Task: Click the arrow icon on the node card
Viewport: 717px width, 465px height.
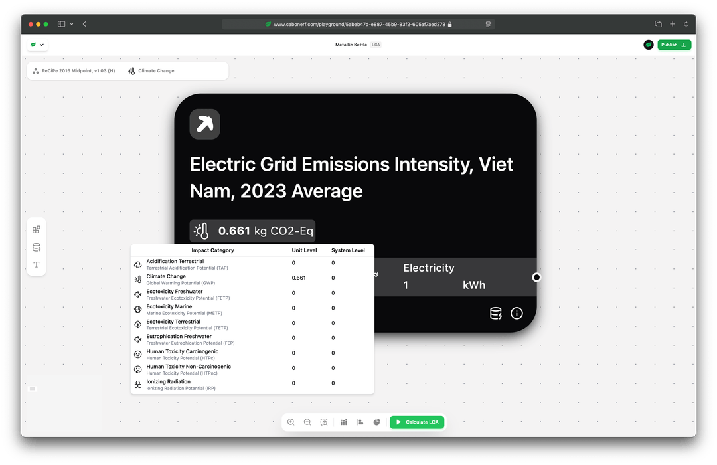Action: (205, 124)
